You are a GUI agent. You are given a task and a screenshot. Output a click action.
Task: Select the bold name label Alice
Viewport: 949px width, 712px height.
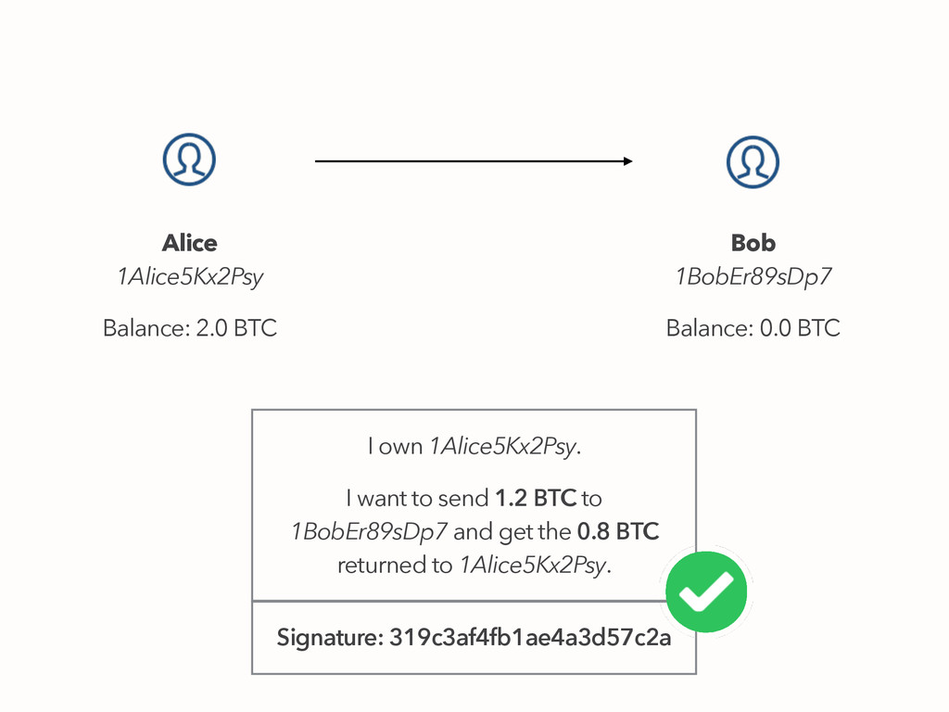[189, 243]
